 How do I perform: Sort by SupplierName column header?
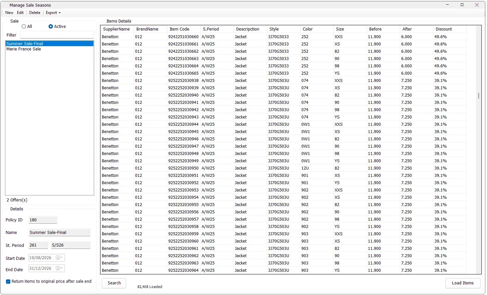[117, 29]
